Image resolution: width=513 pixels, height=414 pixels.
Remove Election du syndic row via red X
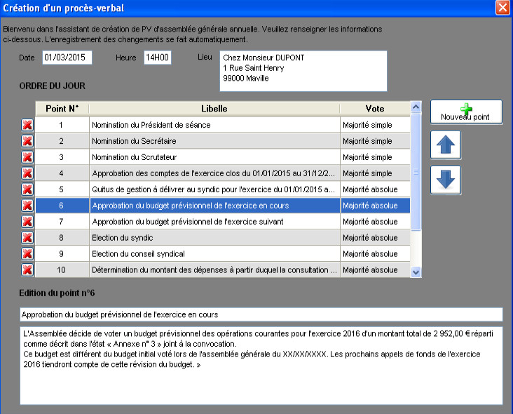27,237
